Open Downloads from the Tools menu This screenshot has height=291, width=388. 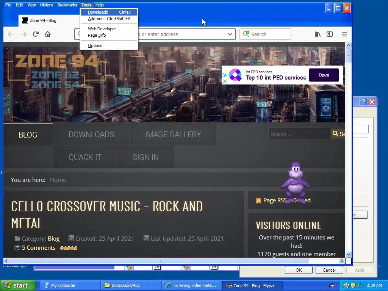click(x=109, y=12)
